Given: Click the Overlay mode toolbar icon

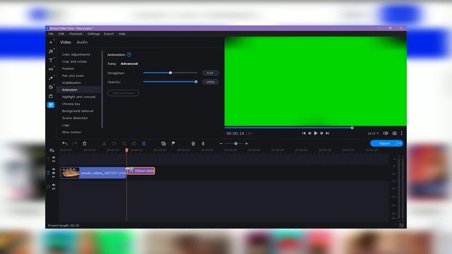Looking at the screenshot, I should (x=163, y=143).
